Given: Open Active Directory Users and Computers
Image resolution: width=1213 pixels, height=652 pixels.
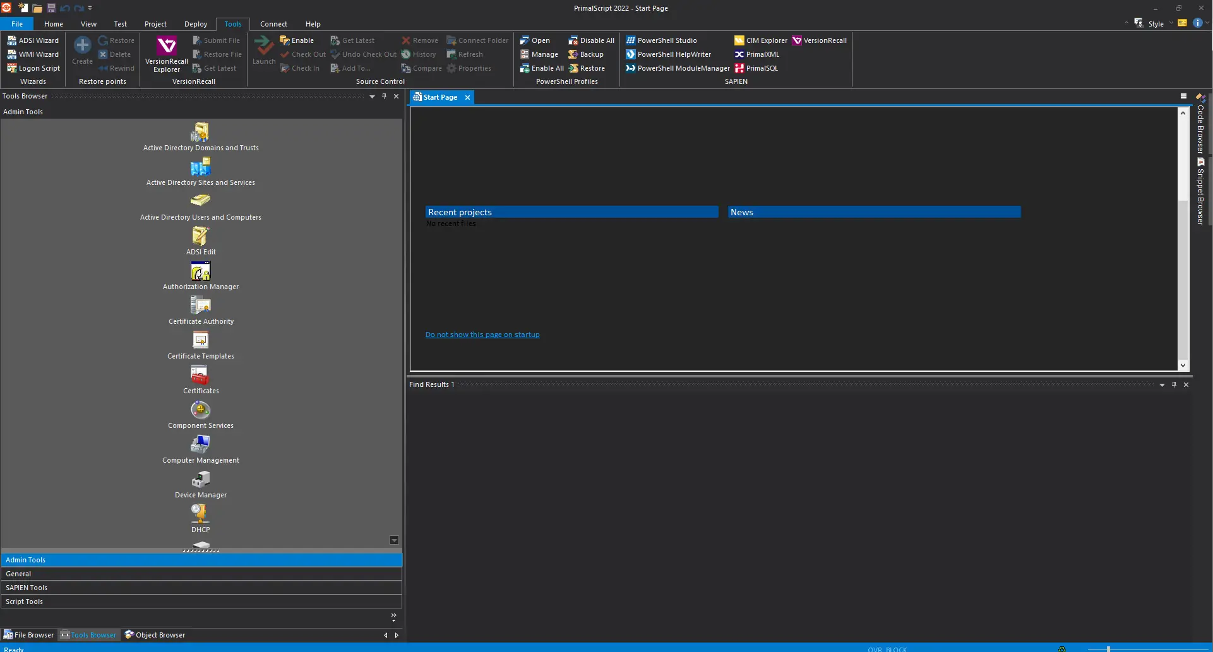Looking at the screenshot, I should (200, 207).
